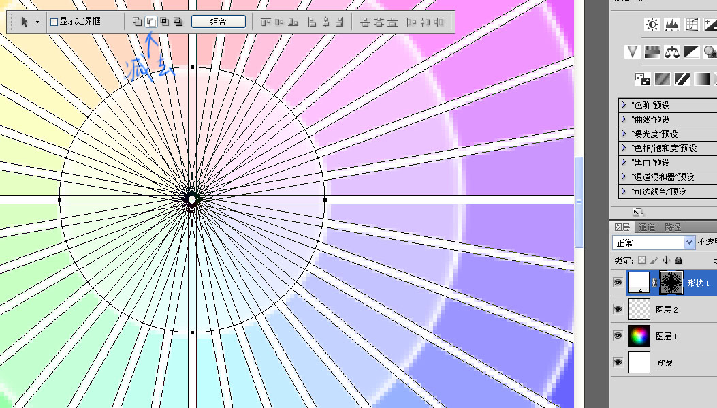Hide the 形状 1 layer
This screenshot has width=717, height=408.
point(618,283)
